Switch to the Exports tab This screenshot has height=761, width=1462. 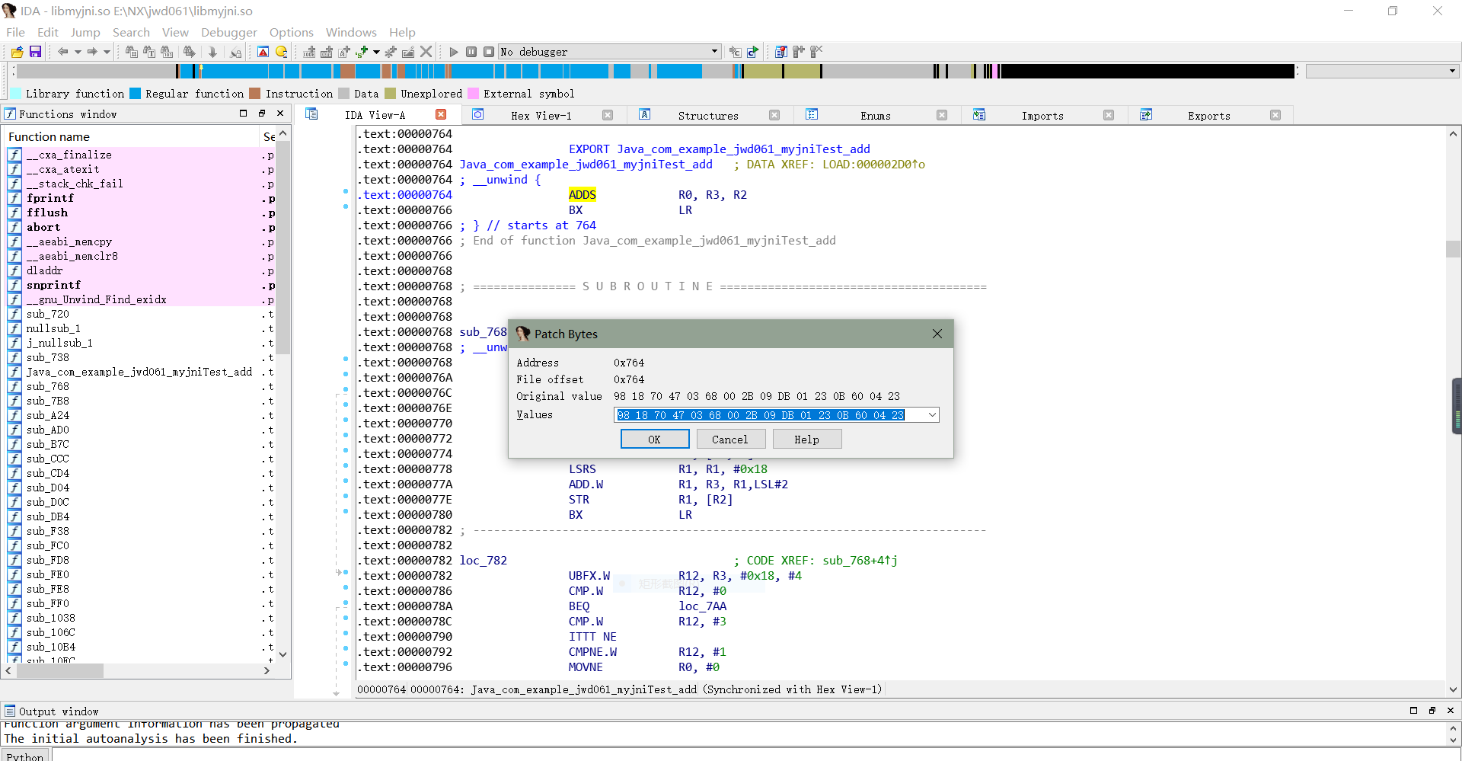point(1209,116)
